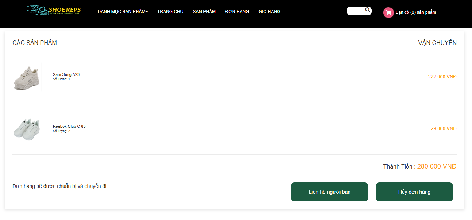Click 'Đơn hàng sẽ được chuẩn bị' message
This screenshot has width=472, height=220.
click(60, 186)
